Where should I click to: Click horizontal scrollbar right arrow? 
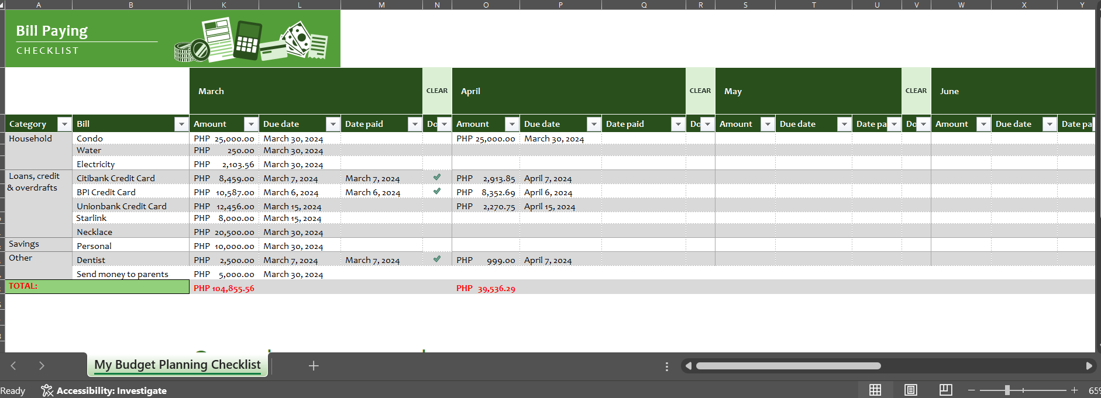1089,366
